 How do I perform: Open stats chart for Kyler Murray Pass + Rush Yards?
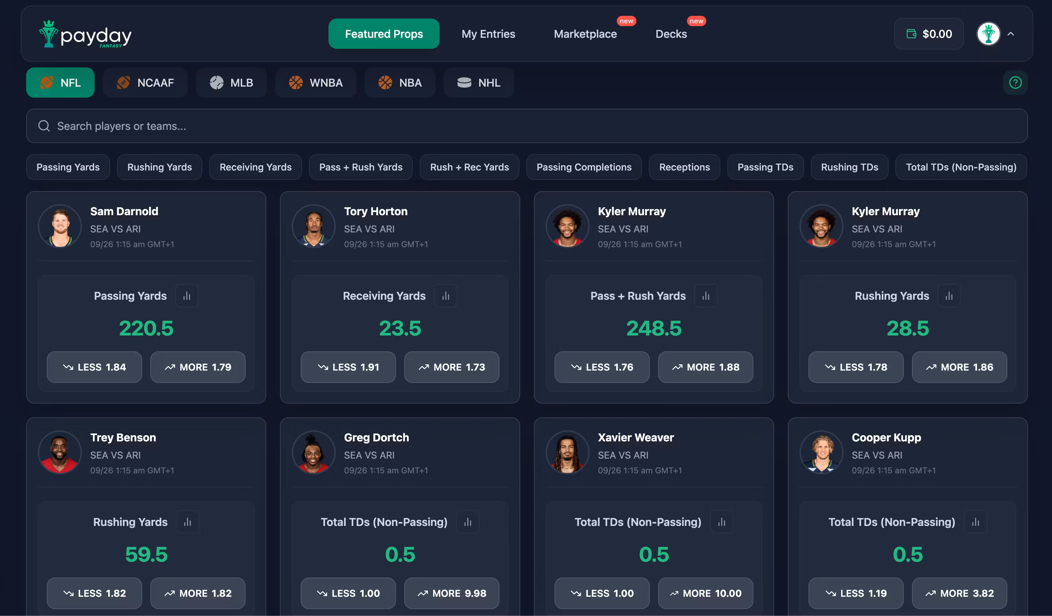[706, 296]
